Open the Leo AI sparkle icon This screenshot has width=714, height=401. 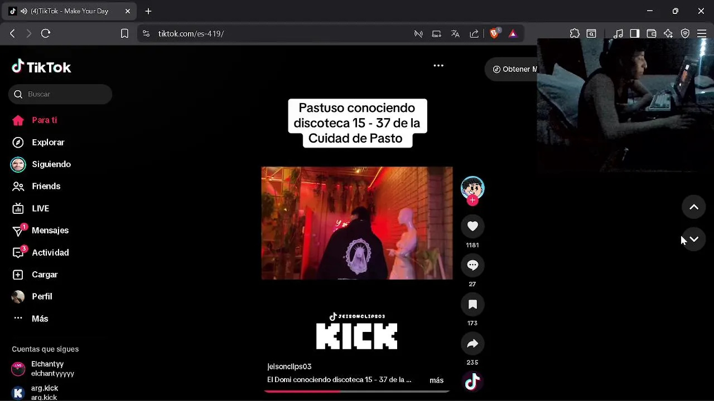(668, 33)
